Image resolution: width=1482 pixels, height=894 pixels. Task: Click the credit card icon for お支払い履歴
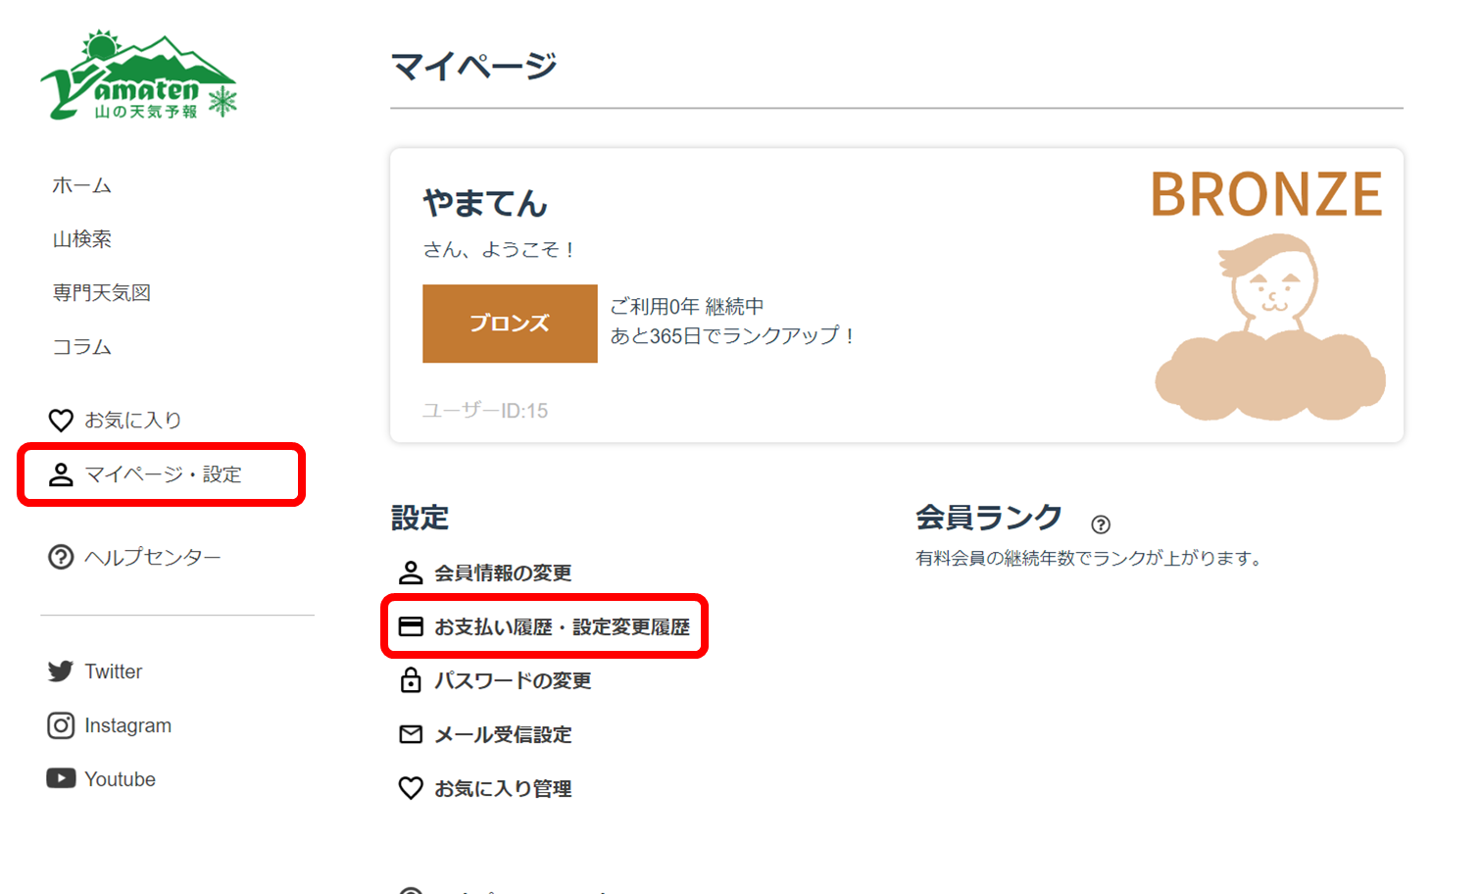coord(411,626)
